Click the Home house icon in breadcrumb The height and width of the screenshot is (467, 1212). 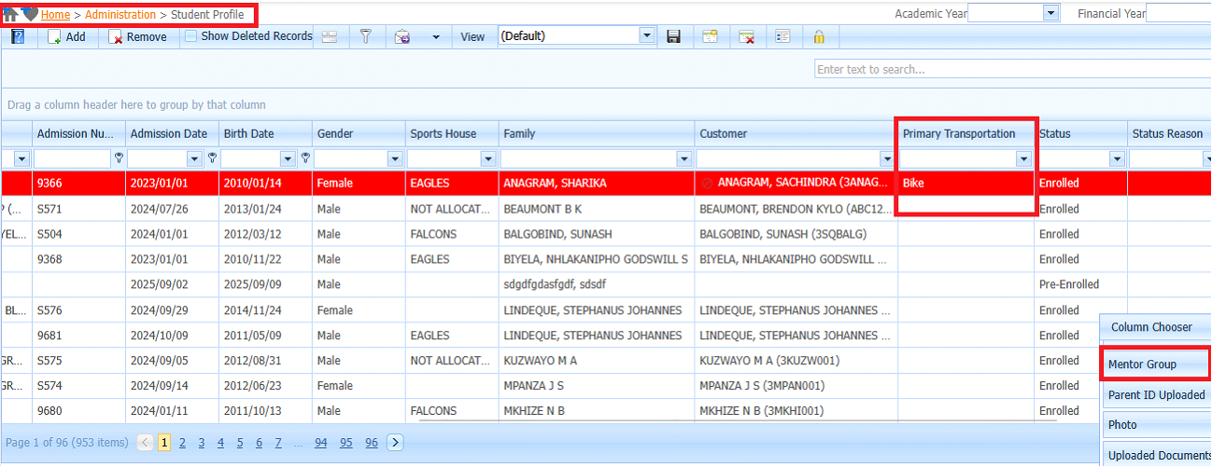pyautogui.click(x=11, y=14)
